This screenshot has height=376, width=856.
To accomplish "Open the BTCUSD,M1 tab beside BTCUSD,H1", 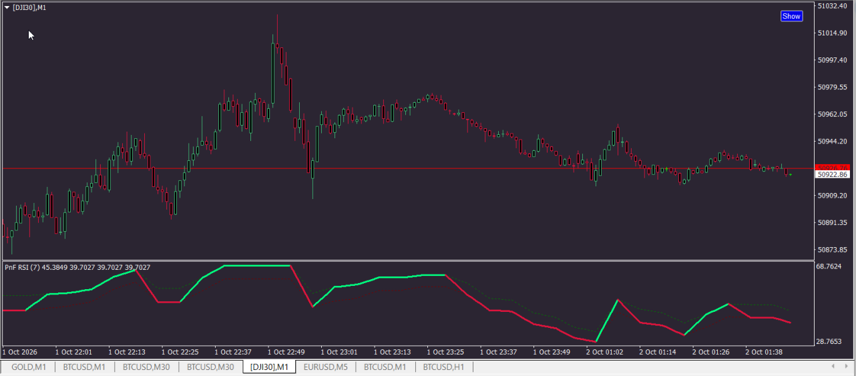I will coord(385,367).
